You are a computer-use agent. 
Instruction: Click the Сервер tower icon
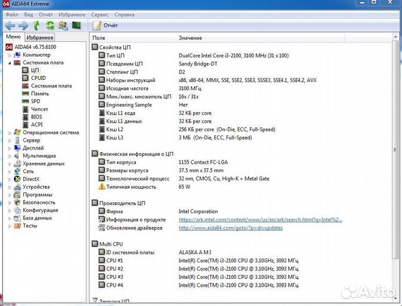point(17,140)
